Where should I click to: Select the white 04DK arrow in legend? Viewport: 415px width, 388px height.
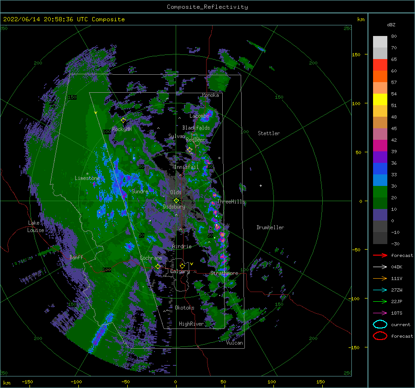(380, 267)
